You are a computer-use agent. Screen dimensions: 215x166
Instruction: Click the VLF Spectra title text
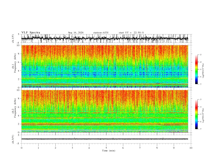pos(31,33)
